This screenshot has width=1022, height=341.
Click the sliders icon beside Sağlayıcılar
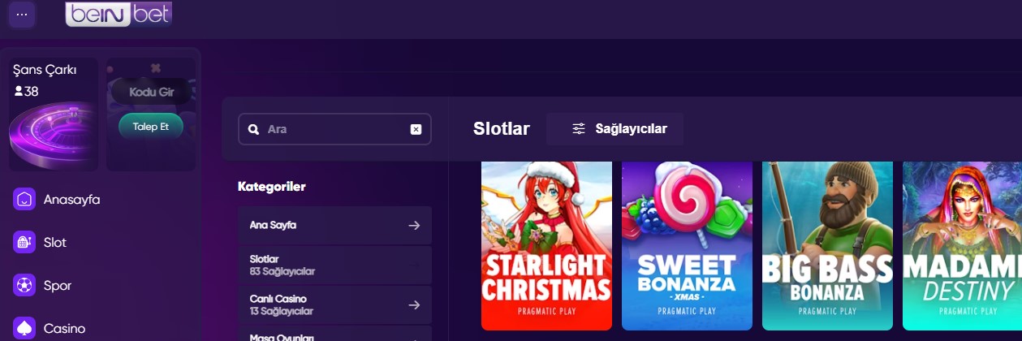pyautogui.click(x=579, y=129)
